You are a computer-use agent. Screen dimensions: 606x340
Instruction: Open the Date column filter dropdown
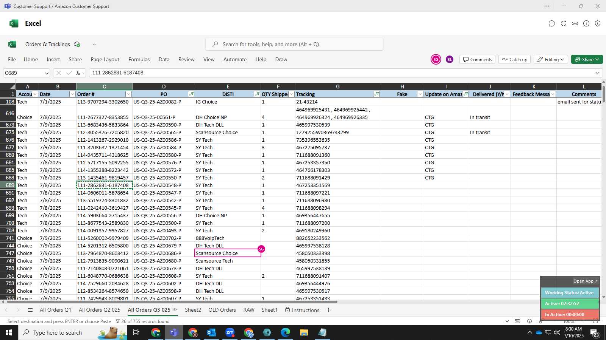coord(72,94)
